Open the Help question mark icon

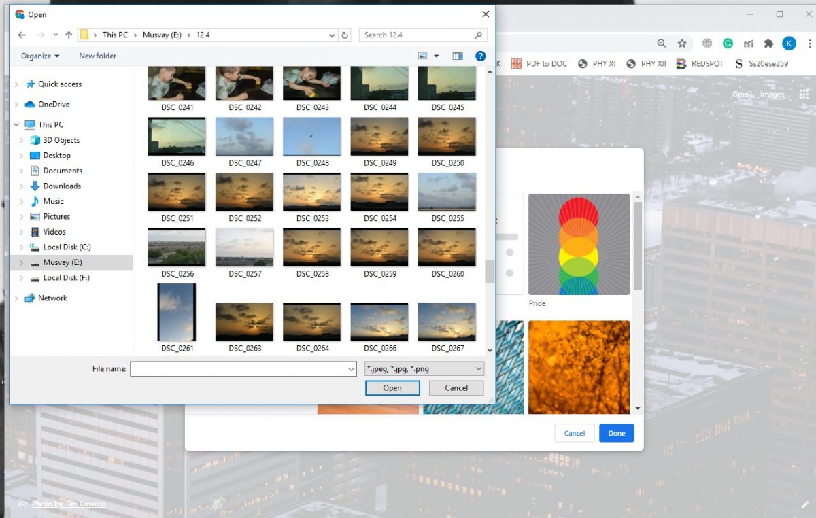[480, 56]
